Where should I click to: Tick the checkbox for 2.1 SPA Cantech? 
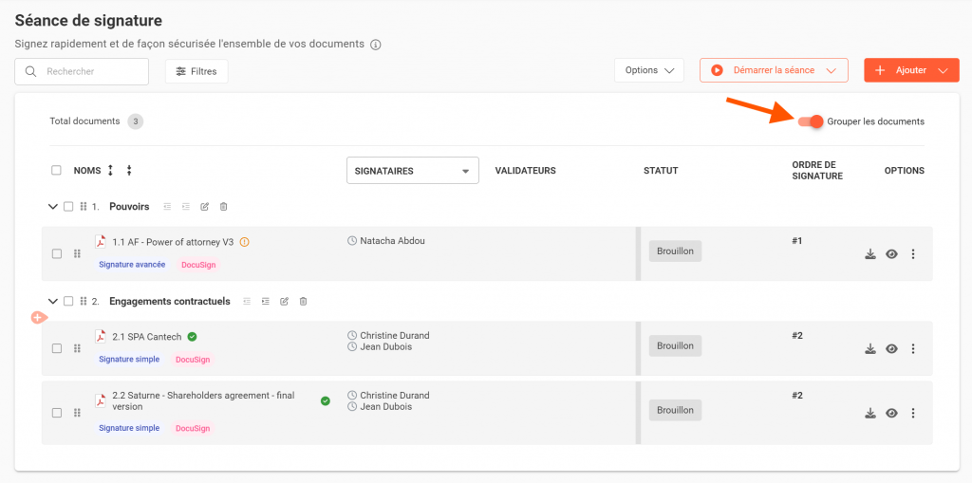point(57,348)
